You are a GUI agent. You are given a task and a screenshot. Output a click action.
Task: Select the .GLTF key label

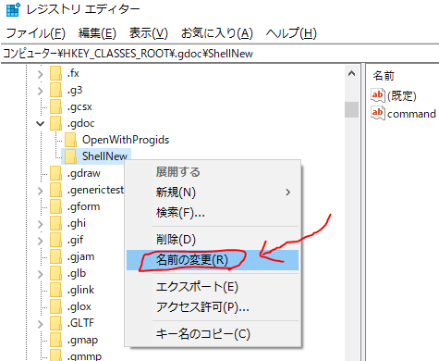click(80, 323)
